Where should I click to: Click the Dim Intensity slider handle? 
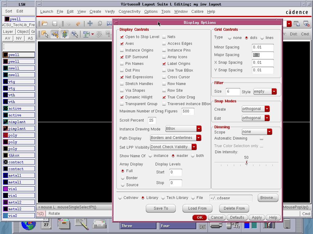[246, 162]
